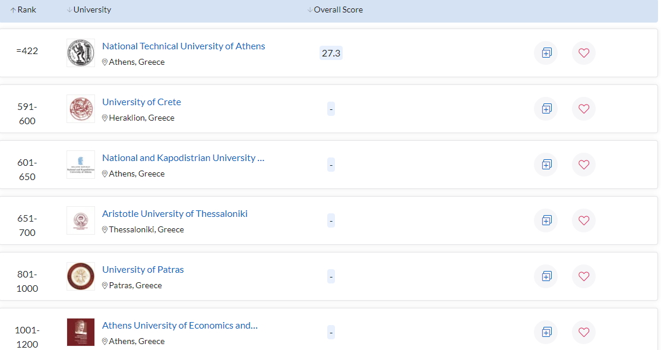
Task: Select rank text 651-700
Action: (27, 226)
